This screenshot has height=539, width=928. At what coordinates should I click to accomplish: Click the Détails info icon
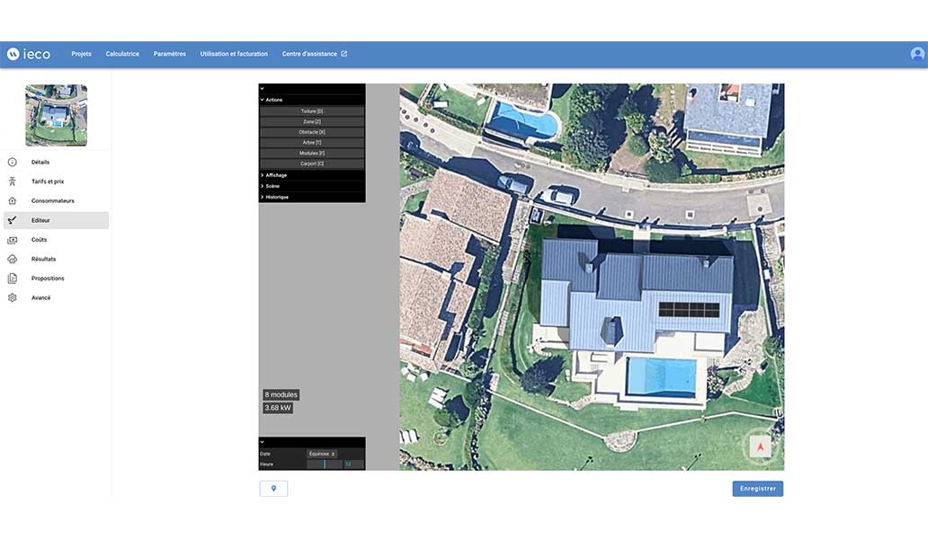(13, 162)
